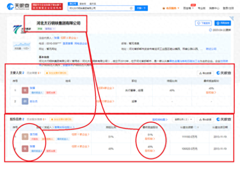Show 附近公司 nearby companies
Viewport: 240px width, 176px height.
tap(211, 49)
